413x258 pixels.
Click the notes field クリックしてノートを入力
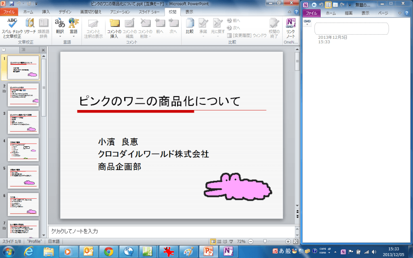click(171, 231)
